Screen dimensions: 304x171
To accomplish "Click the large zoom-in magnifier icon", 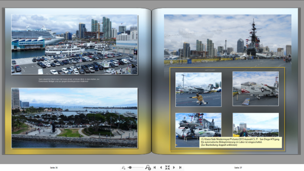I will 148,168.
